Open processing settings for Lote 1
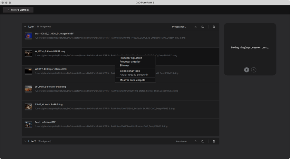290x159 pixels. (x=196, y=27)
